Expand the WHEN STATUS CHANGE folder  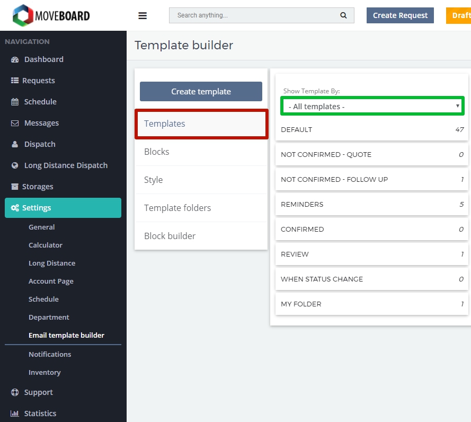point(371,279)
